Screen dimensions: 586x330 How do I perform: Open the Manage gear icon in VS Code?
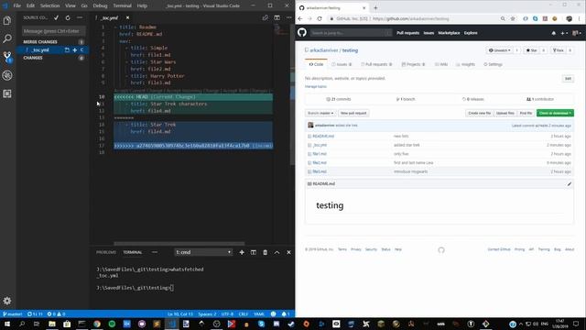tap(7, 301)
